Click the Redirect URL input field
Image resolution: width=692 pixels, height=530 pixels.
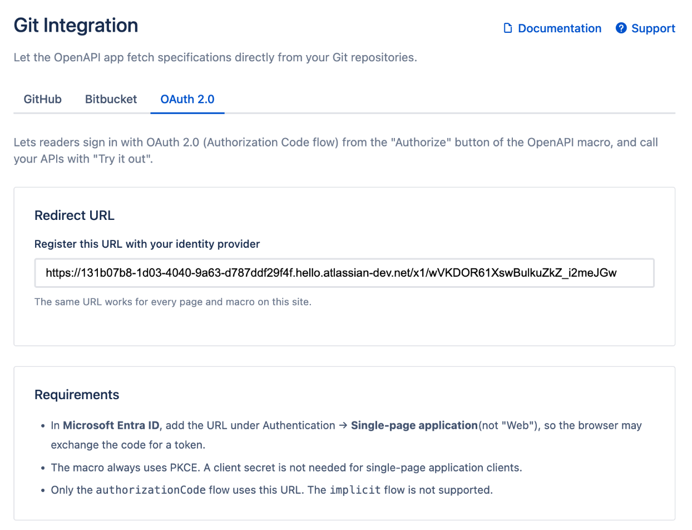pyautogui.click(x=344, y=273)
